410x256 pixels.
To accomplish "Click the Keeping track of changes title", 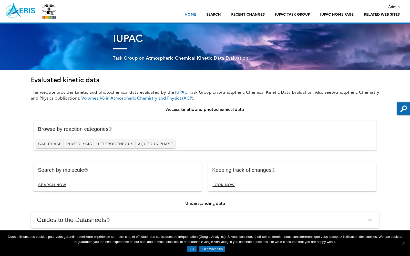I will pyautogui.click(x=242, y=170).
